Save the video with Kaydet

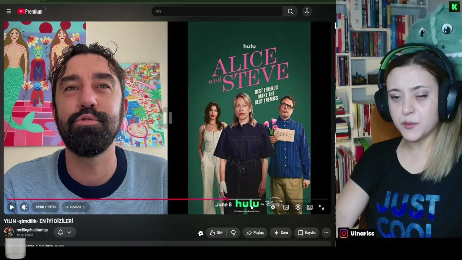(x=307, y=233)
